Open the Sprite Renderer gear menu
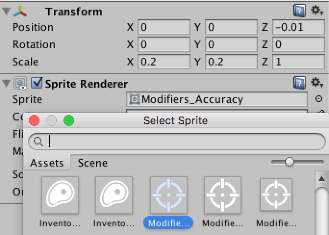The width and height of the screenshot is (329, 235). 316,83
